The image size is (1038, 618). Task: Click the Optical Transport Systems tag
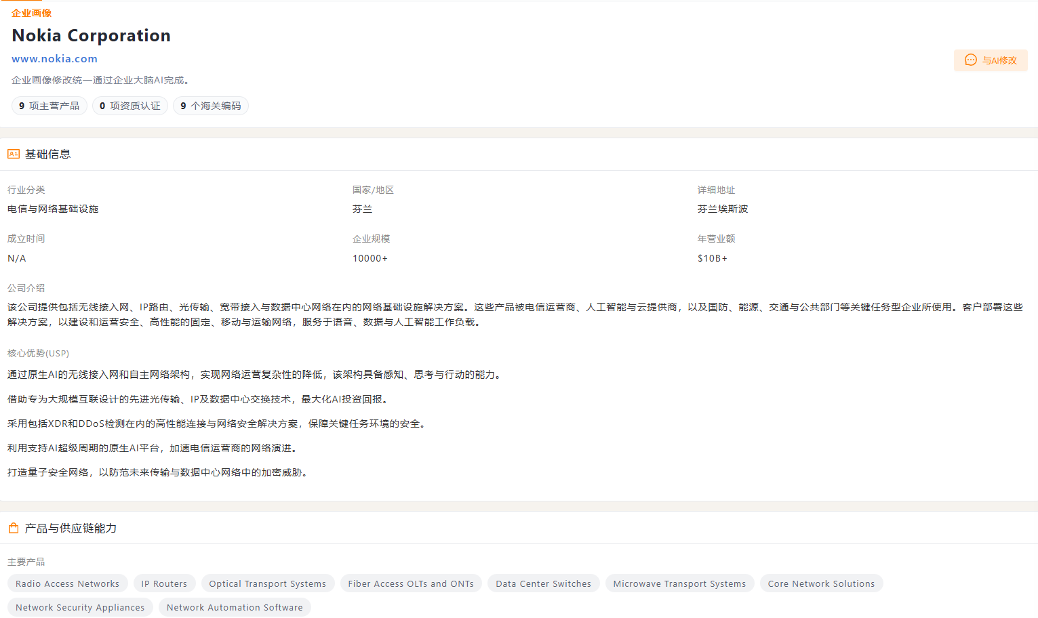point(268,583)
